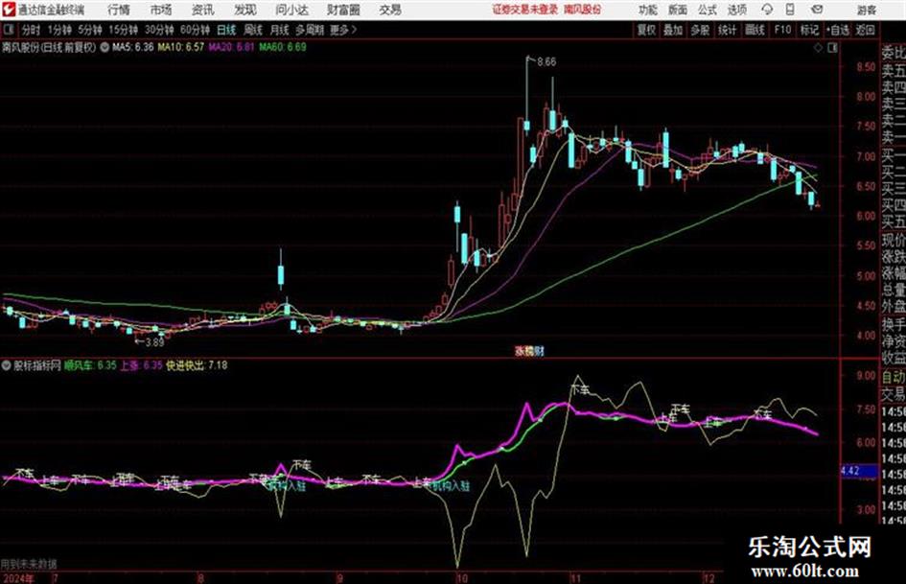Image resolution: width=906 pixels, height=584 pixels.
Task: Click the 4.42 blue axis value tag
Action: click(859, 471)
